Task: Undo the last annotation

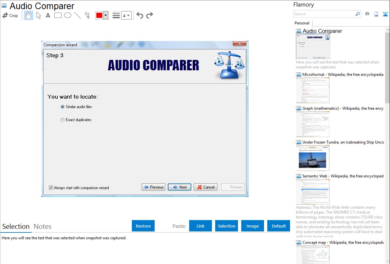Action: pos(140,15)
